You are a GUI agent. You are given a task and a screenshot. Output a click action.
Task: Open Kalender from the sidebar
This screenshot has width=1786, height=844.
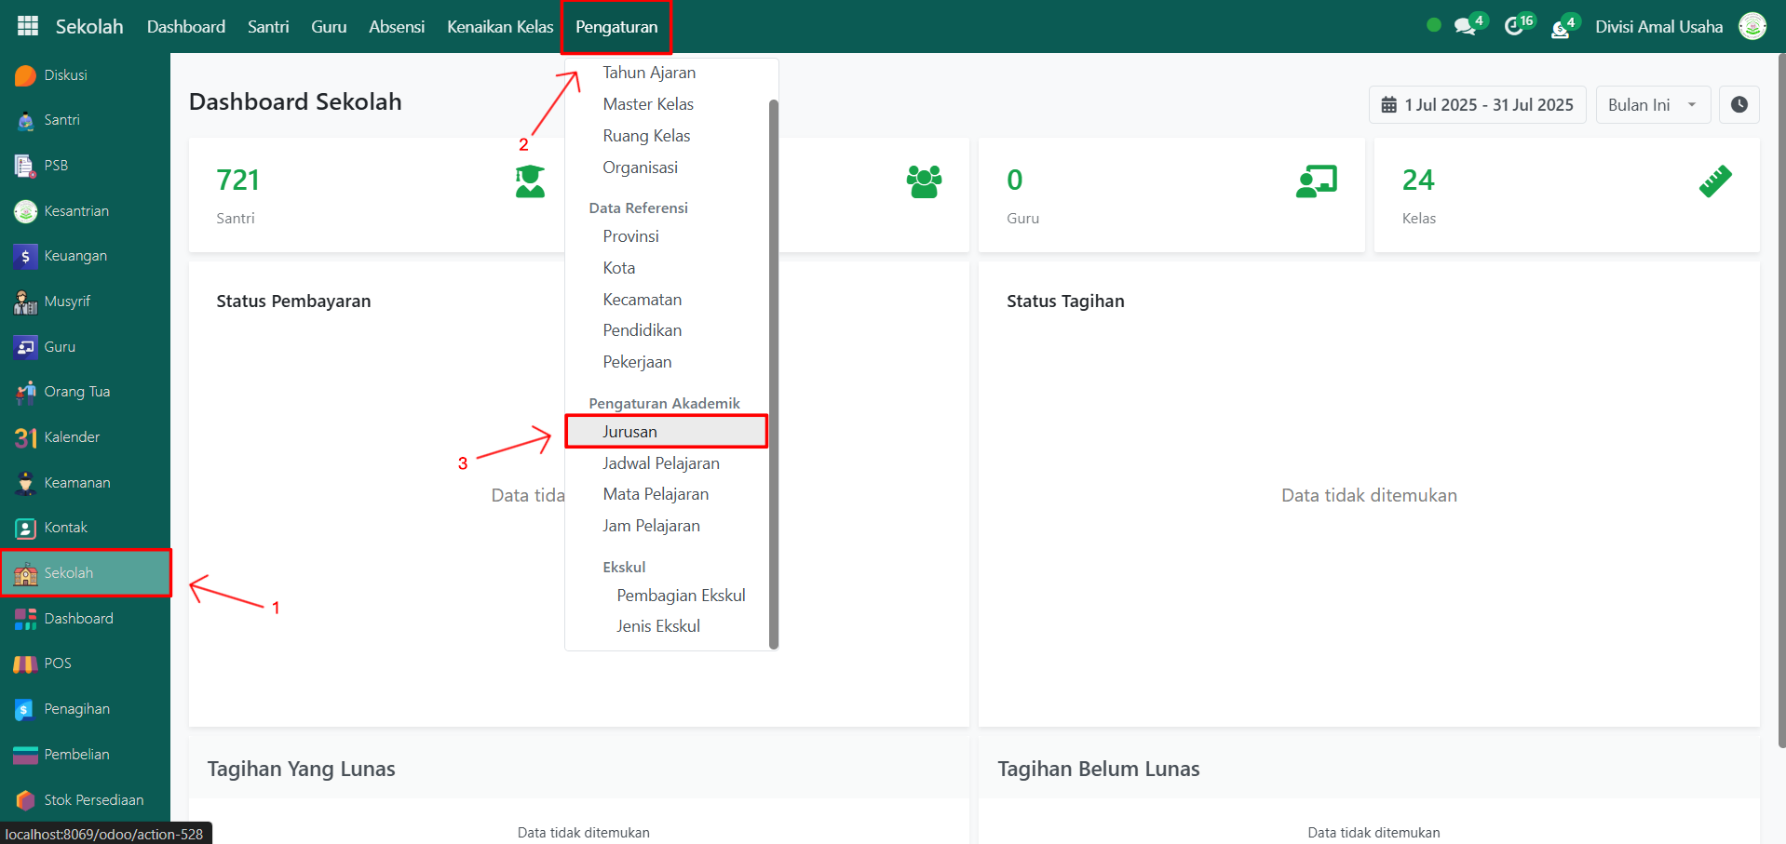click(71, 437)
